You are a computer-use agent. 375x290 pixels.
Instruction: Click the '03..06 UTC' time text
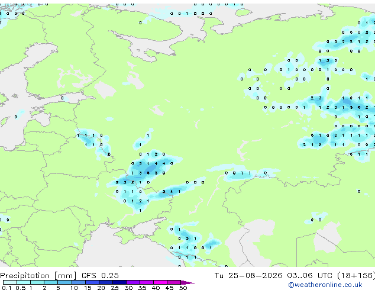coord(310,276)
